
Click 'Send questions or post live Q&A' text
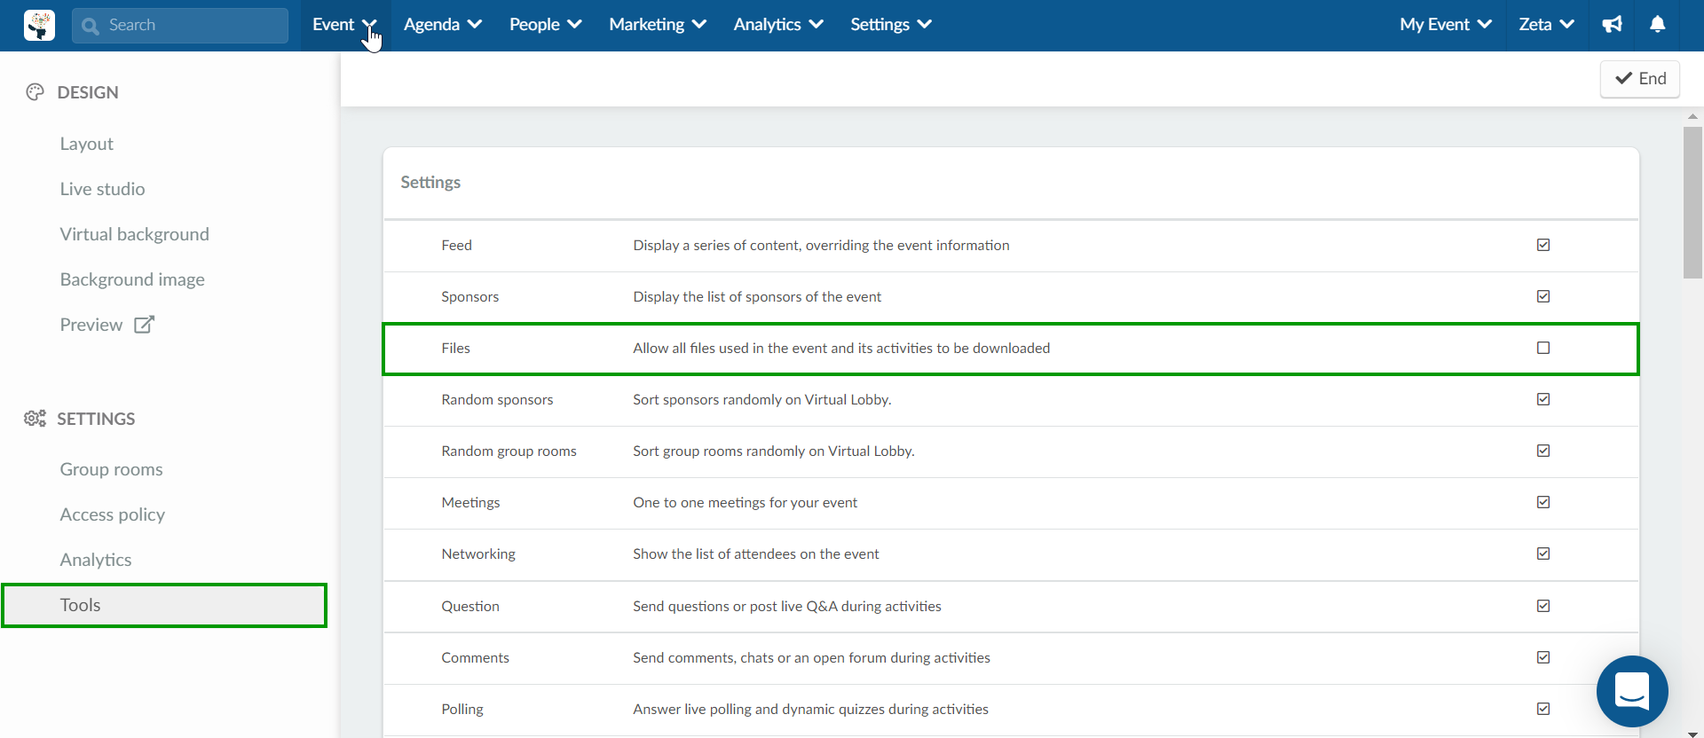pos(787,606)
